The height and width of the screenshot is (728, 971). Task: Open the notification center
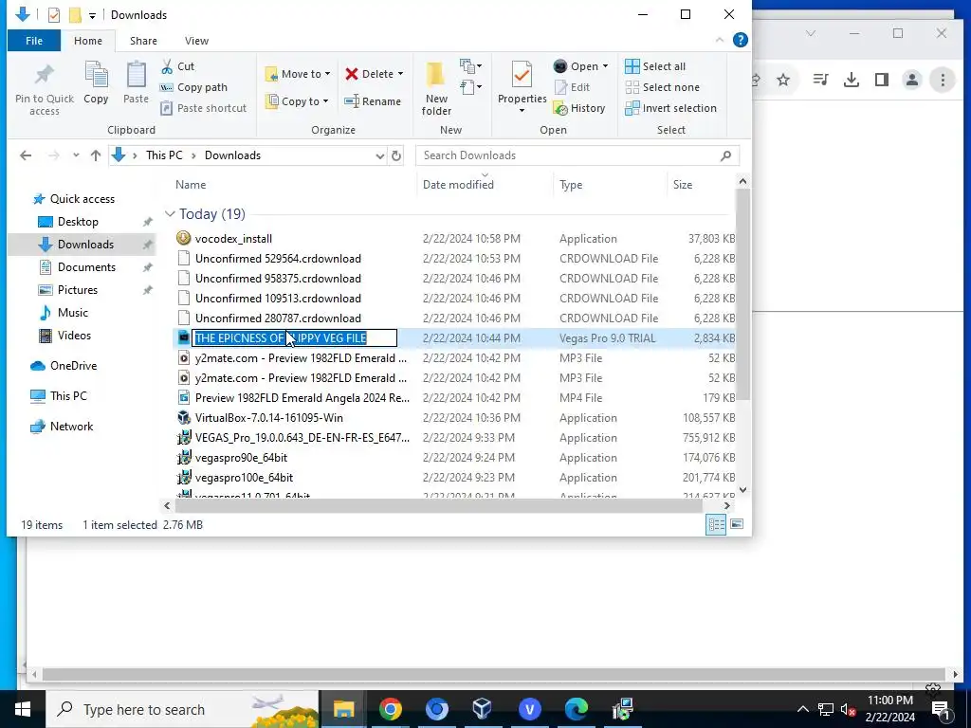pyautogui.click(x=941, y=709)
